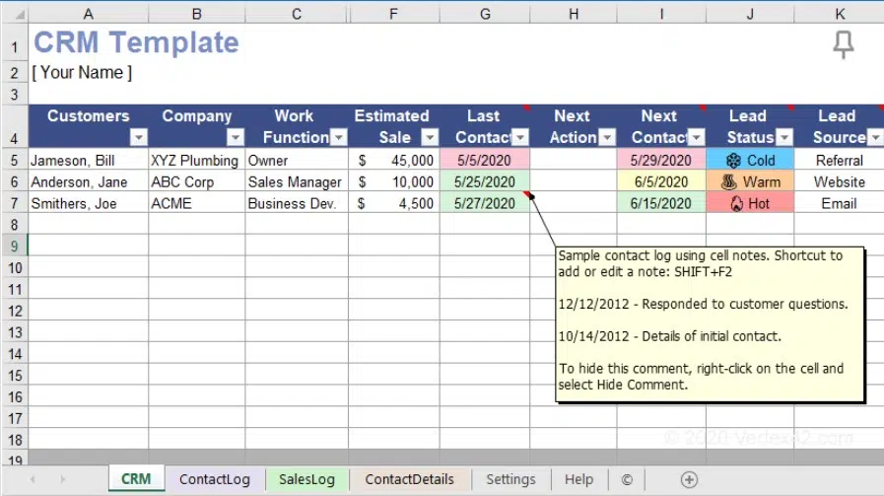Image resolution: width=884 pixels, height=496 pixels.
Task: Click the previous sheet navigation arrow
Action: pyautogui.click(x=33, y=479)
